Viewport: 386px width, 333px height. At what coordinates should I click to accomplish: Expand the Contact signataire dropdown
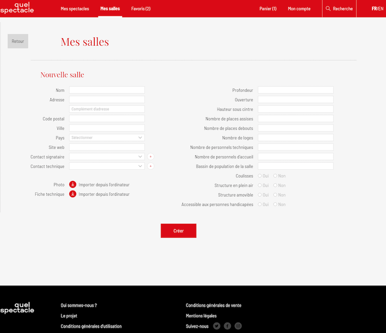pyautogui.click(x=107, y=157)
